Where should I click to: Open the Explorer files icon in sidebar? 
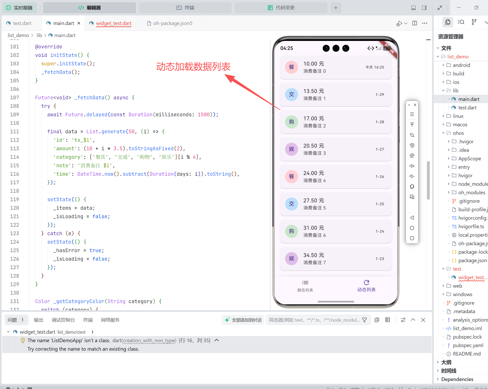pos(448,22)
